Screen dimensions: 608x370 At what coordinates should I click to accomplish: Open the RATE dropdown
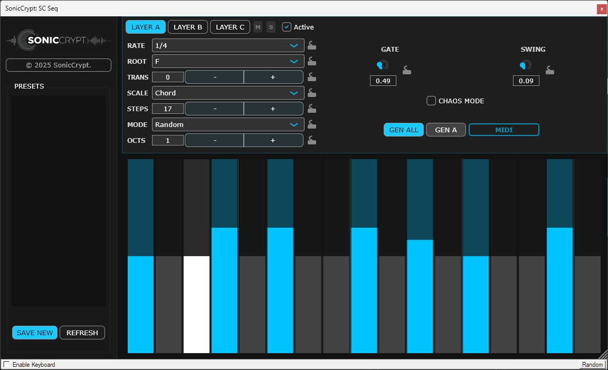[x=227, y=45]
